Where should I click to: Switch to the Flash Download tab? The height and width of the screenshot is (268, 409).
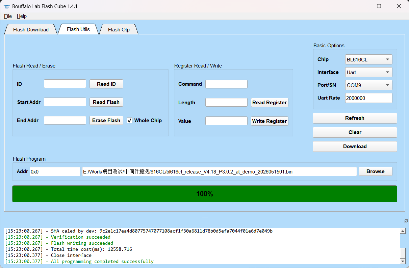[31, 30]
